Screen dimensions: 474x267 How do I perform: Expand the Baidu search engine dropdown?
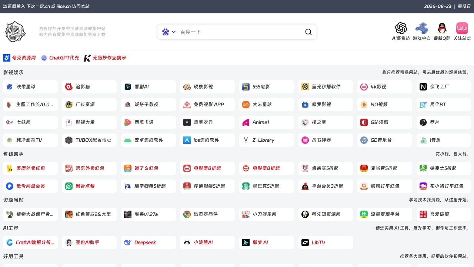pos(169,32)
